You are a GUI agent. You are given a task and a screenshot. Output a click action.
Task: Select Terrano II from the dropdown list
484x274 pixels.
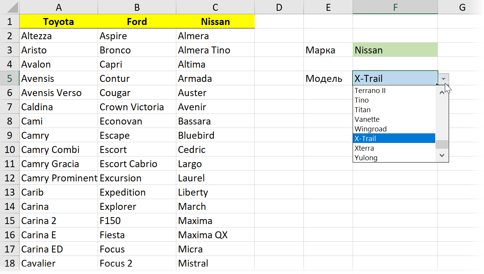pyautogui.click(x=370, y=91)
